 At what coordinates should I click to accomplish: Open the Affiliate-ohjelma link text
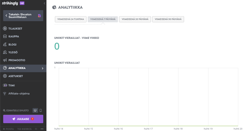pos(19,94)
